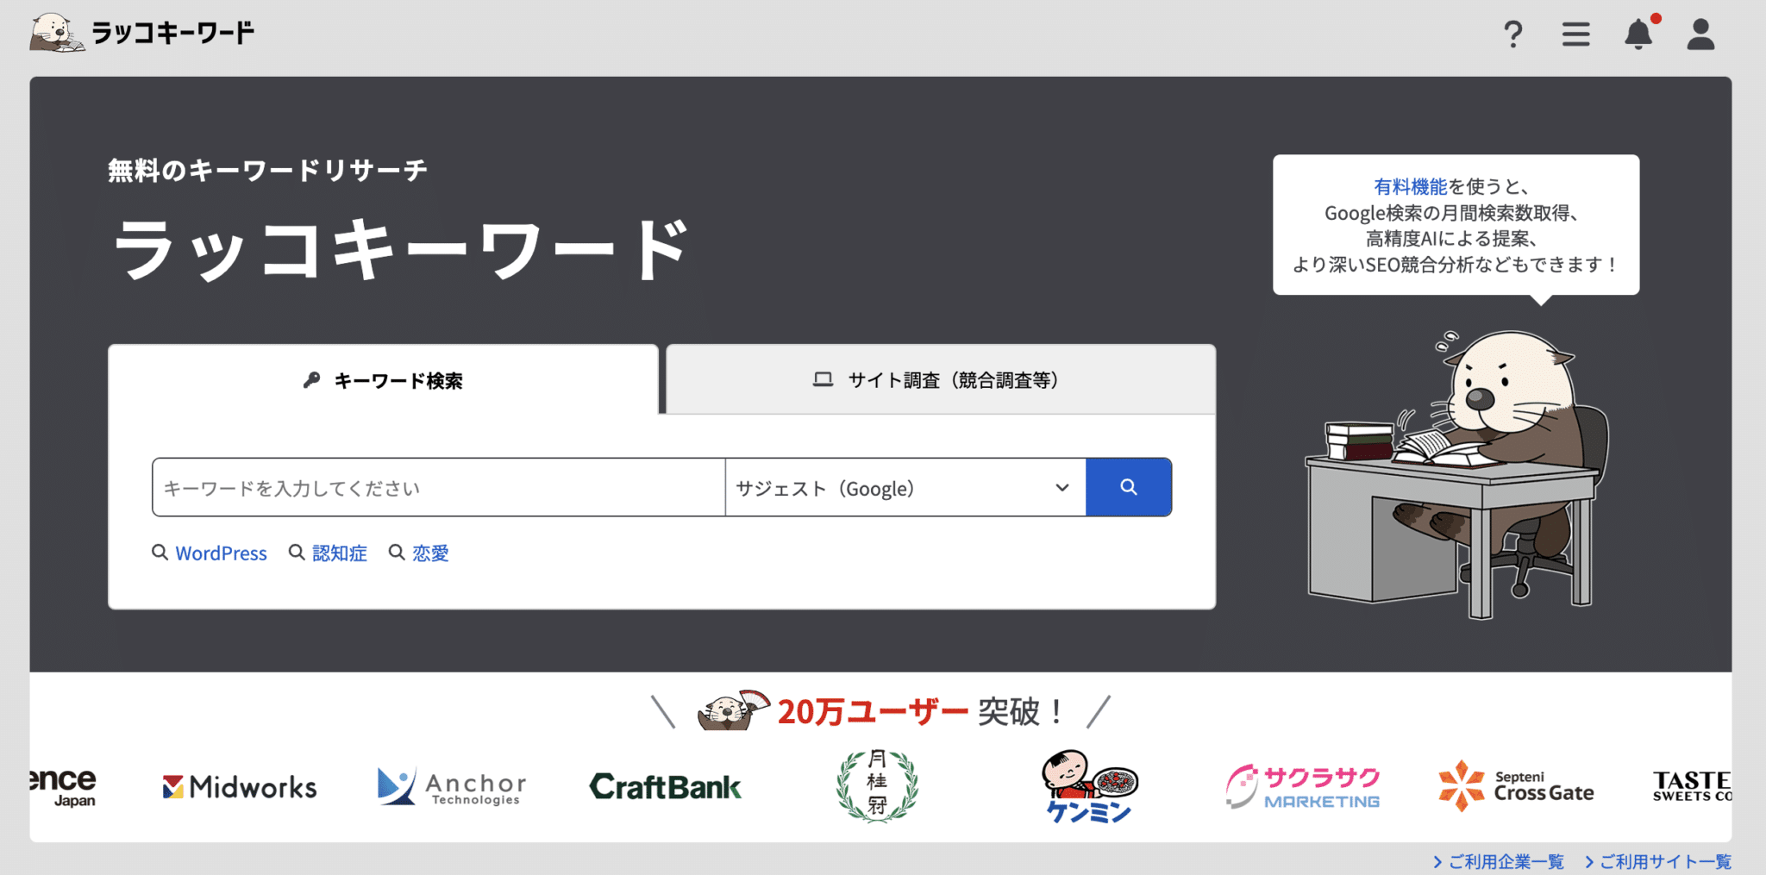Select the 認知症 sample keyword
The width and height of the screenshot is (1766, 875).
coord(338,553)
